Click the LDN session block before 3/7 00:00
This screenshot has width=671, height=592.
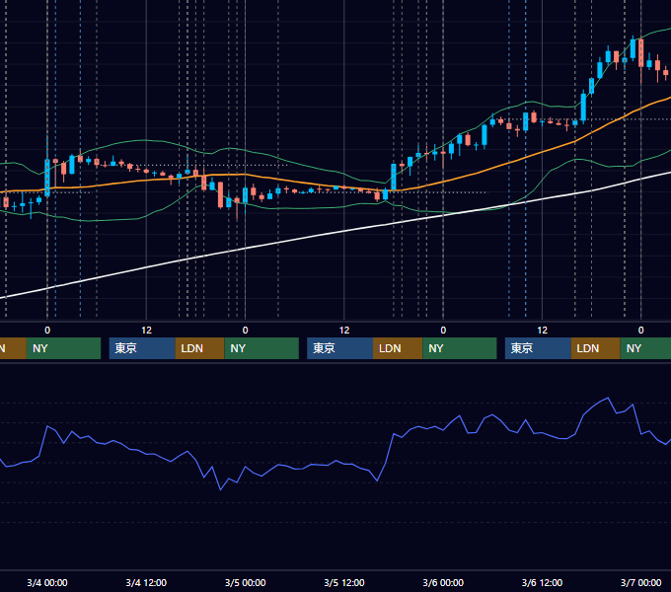click(596, 348)
